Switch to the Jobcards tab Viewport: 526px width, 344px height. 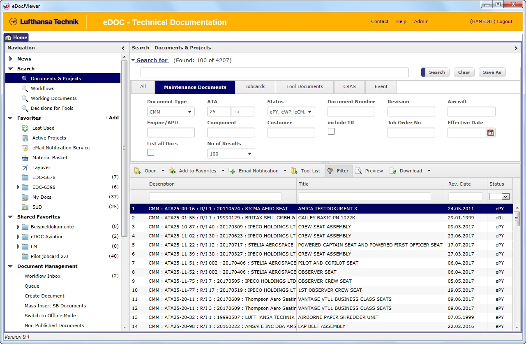(255, 87)
